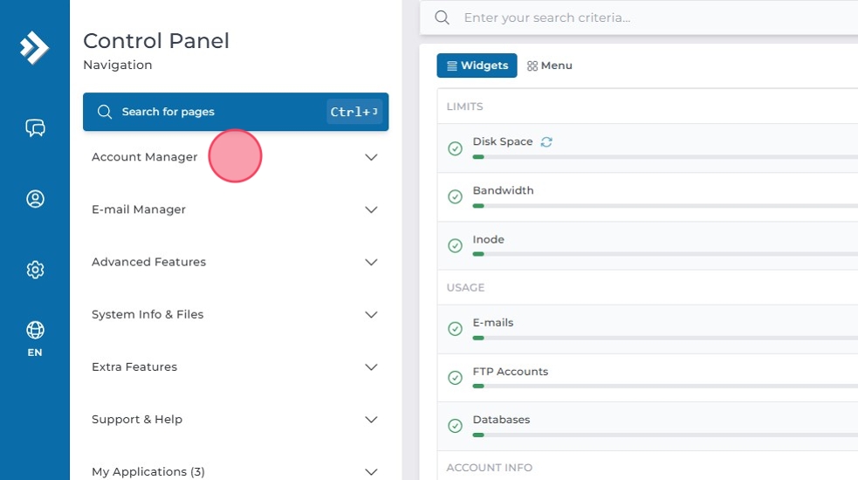Open the settings gear icon
This screenshot has height=480, width=858.
click(x=35, y=270)
